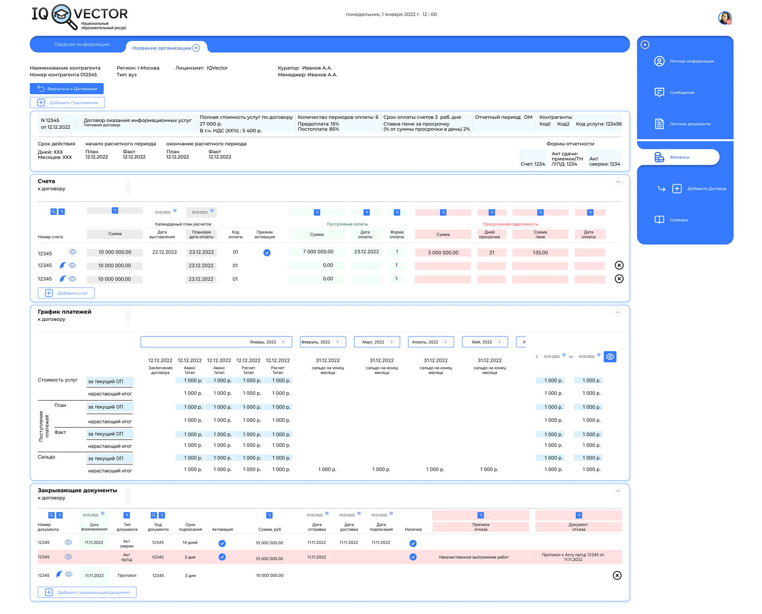Click the Личная информация person icon
Screen dimensions: 762x614
659,61
